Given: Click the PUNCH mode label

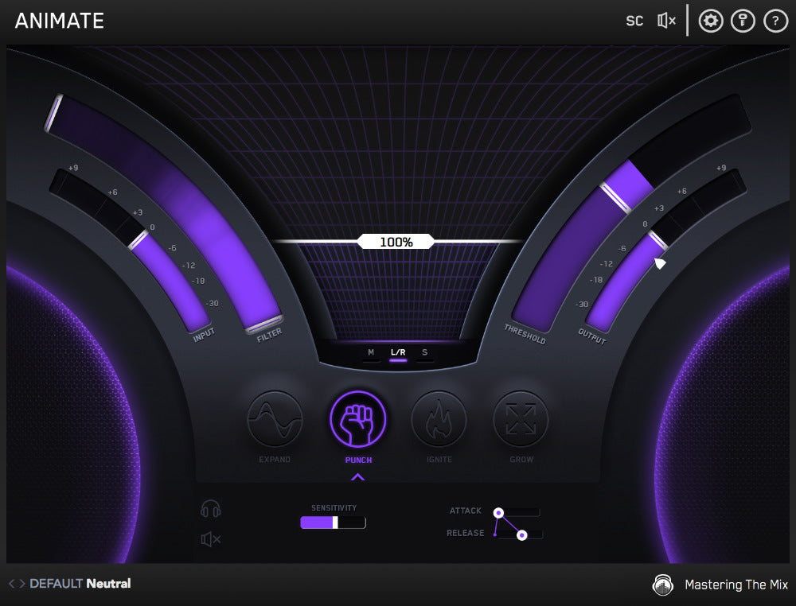Looking at the screenshot, I should click(358, 460).
